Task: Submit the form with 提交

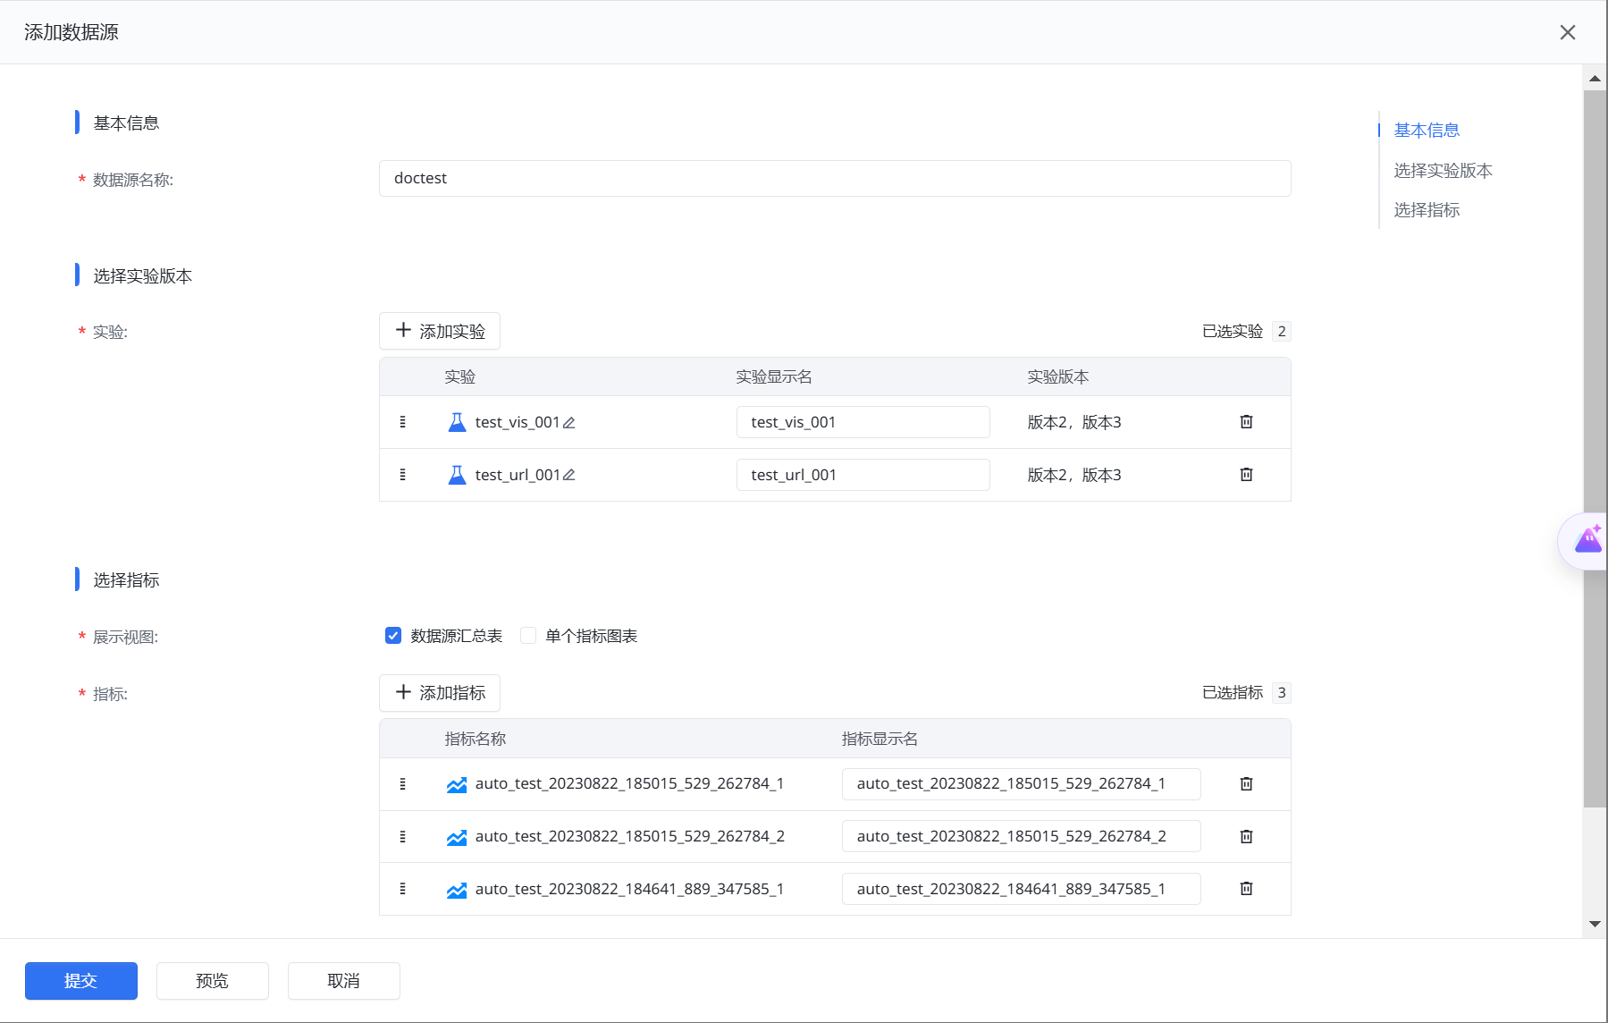Action: point(81,981)
